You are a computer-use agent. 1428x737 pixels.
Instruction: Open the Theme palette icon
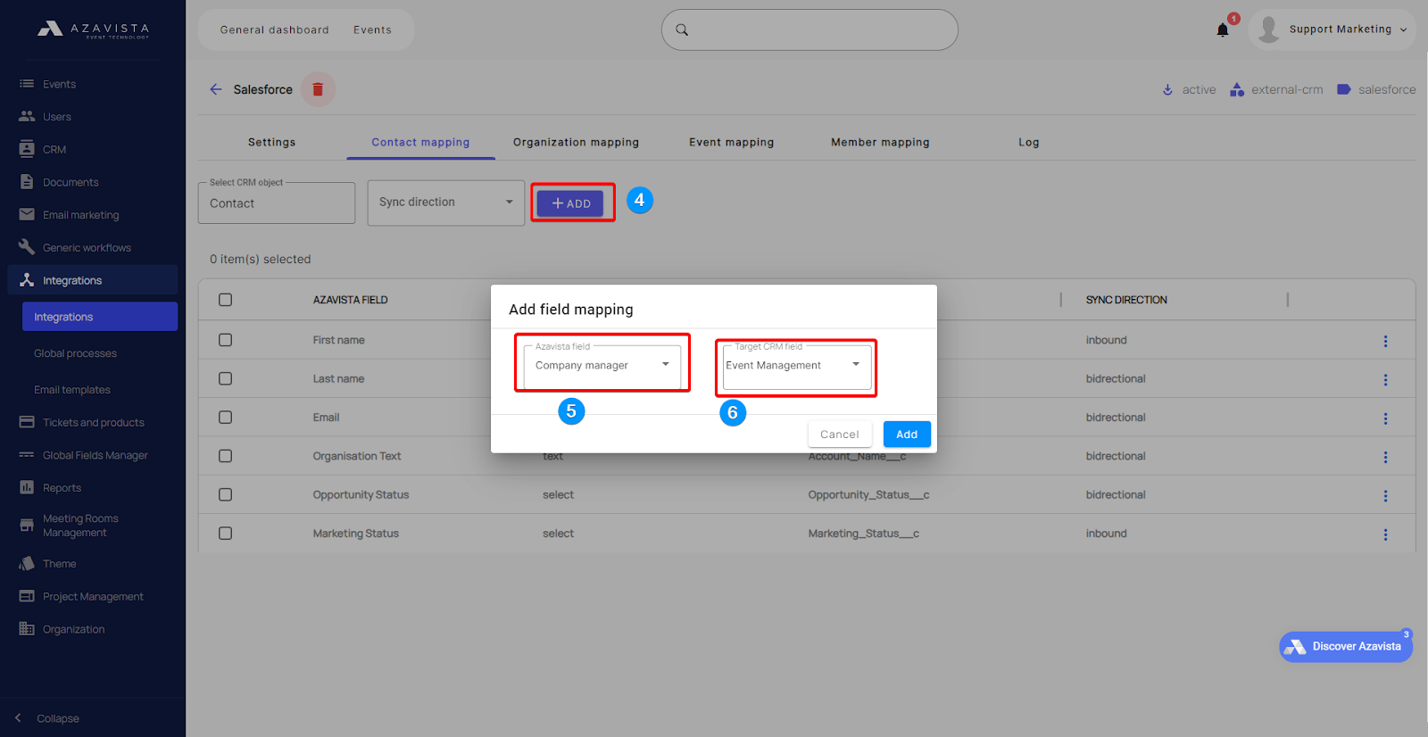point(27,563)
